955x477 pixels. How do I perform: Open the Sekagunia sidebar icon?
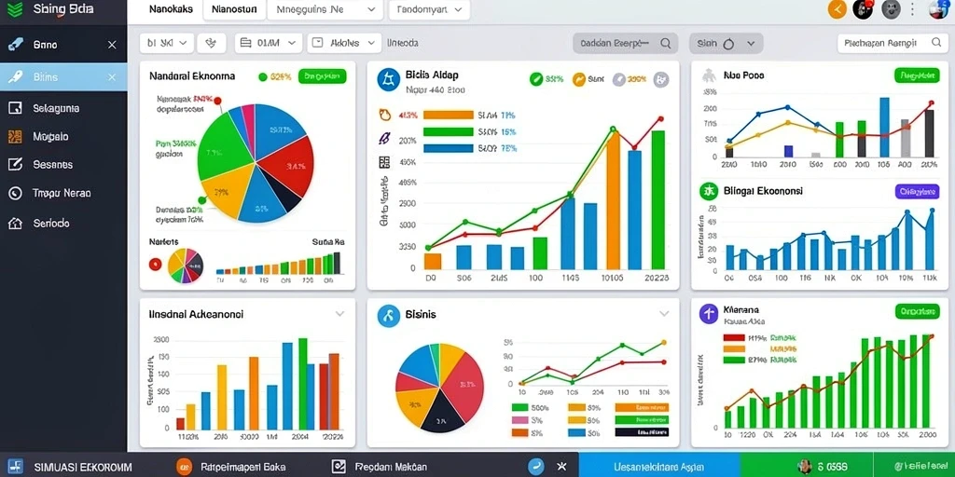click(x=15, y=108)
